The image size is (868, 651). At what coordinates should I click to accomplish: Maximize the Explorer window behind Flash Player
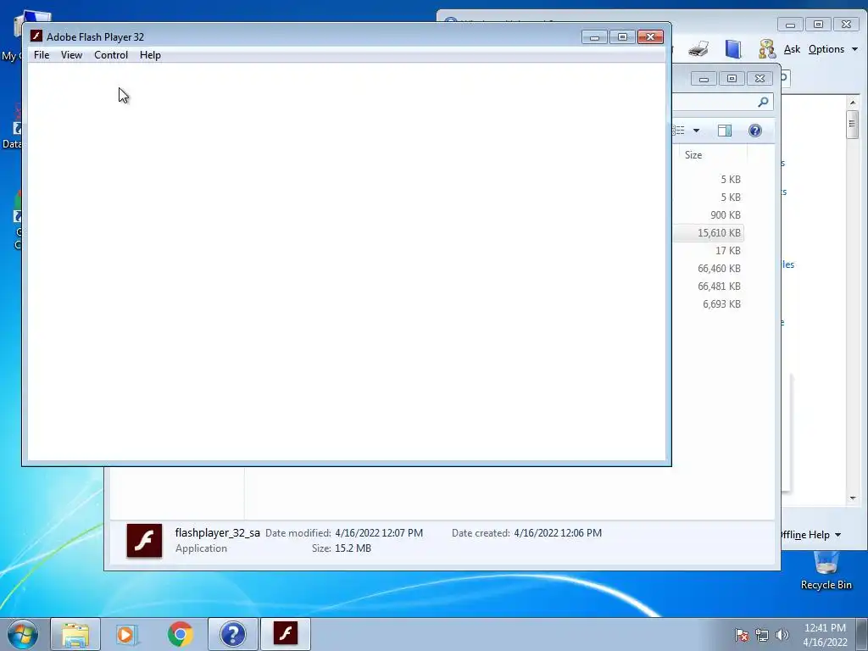click(x=732, y=79)
